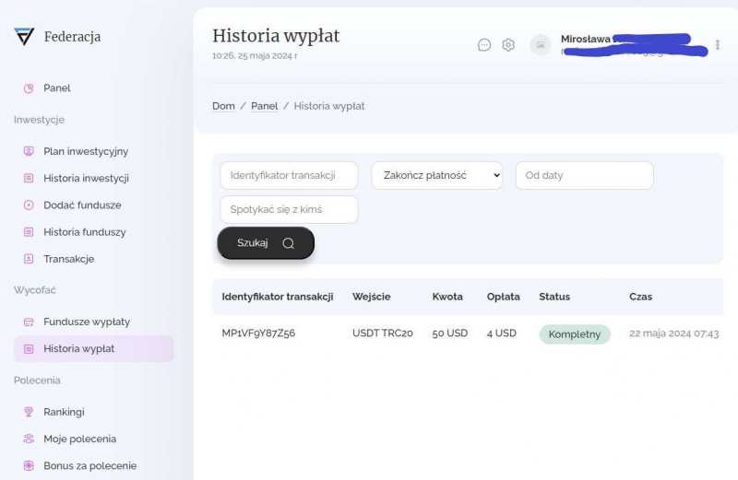Select Transakcje from the sidebar
This screenshot has height=480, width=738.
[68, 259]
